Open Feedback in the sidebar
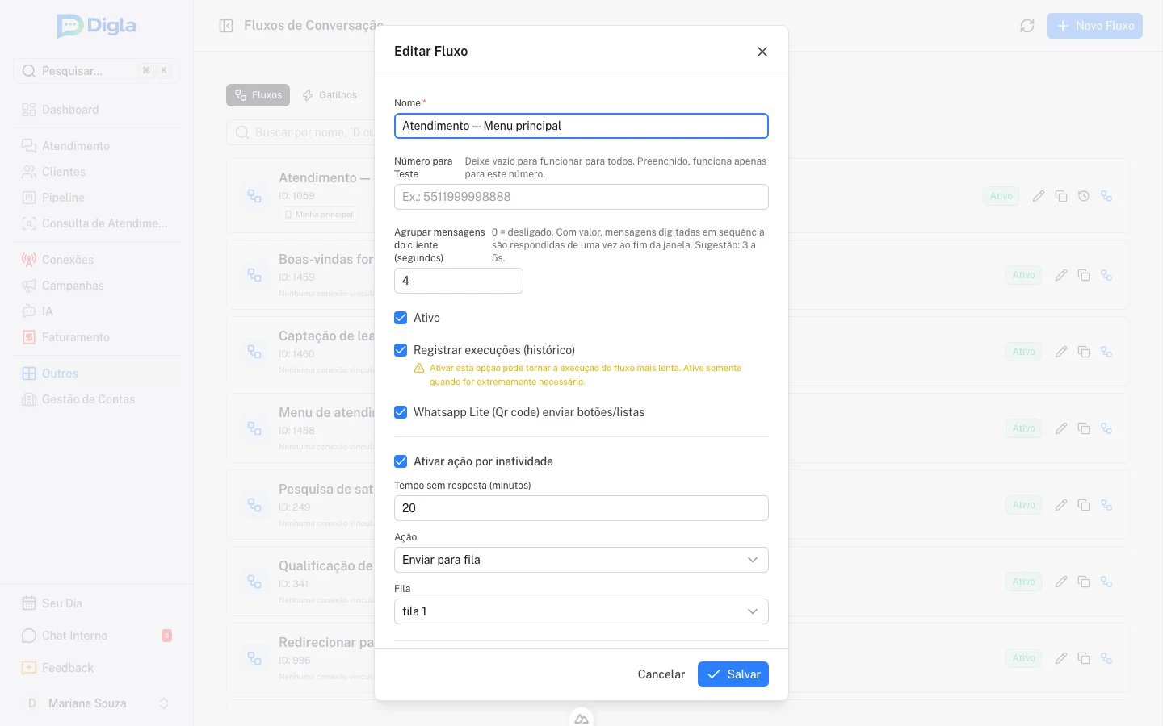This screenshot has width=1163, height=726. point(97,668)
